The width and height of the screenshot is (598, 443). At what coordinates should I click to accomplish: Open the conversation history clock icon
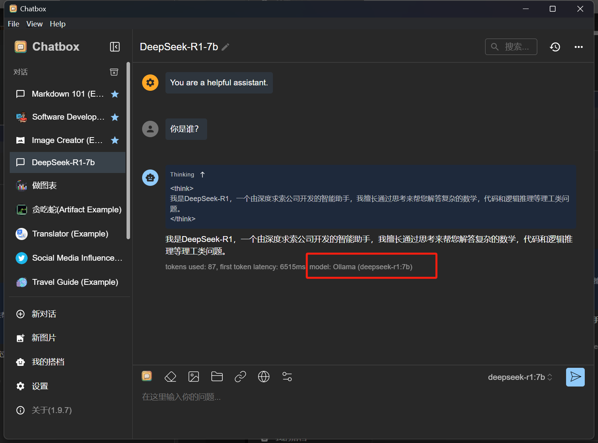click(x=555, y=47)
